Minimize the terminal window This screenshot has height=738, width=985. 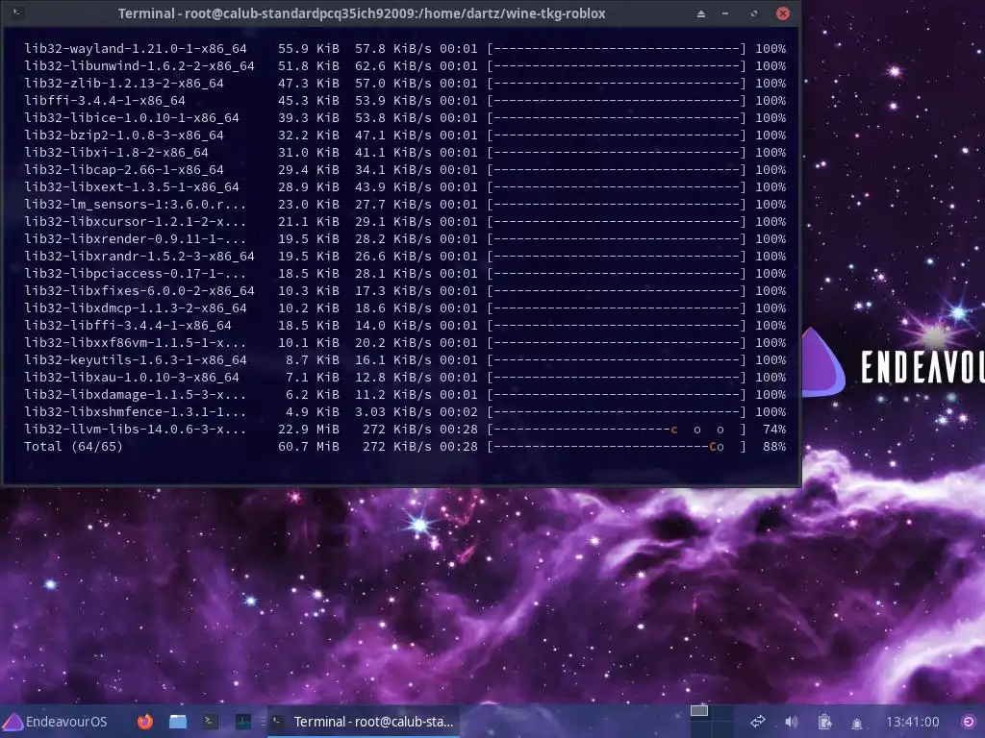tap(725, 13)
